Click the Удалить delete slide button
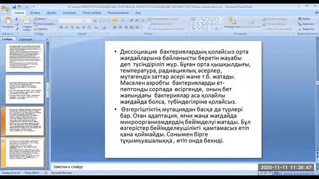Screen dimensions: 319x179 [41, 29]
